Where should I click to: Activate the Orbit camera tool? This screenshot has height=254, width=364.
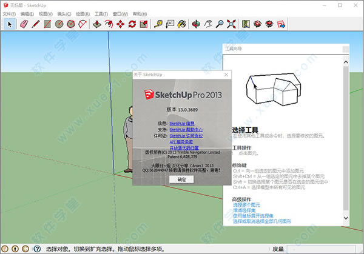point(196,24)
